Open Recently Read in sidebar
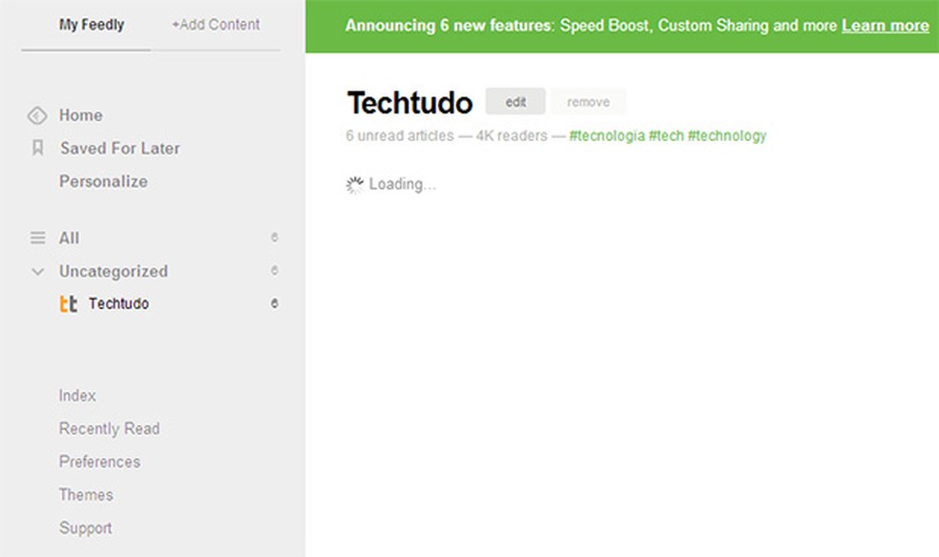 [109, 429]
